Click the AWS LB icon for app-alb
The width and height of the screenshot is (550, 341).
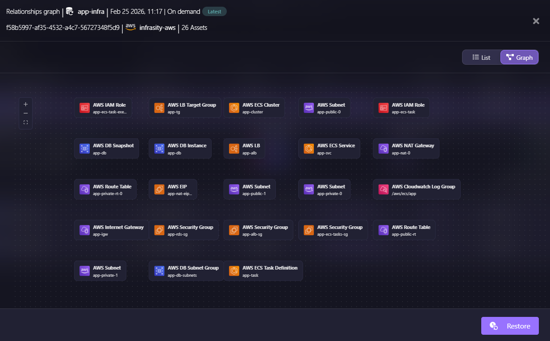pyautogui.click(x=234, y=149)
